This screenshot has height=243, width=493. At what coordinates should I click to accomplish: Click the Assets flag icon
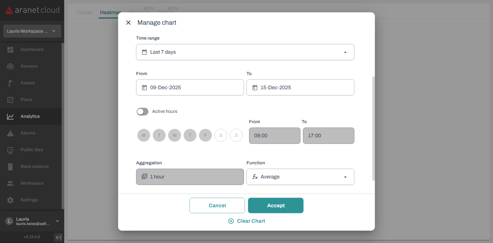tap(10, 83)
